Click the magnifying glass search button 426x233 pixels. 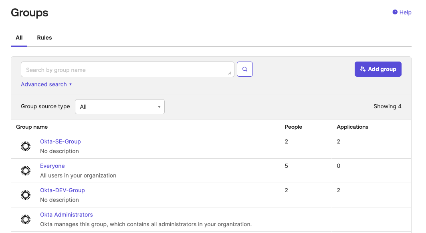pyautogui.click(x=245, y=69)
